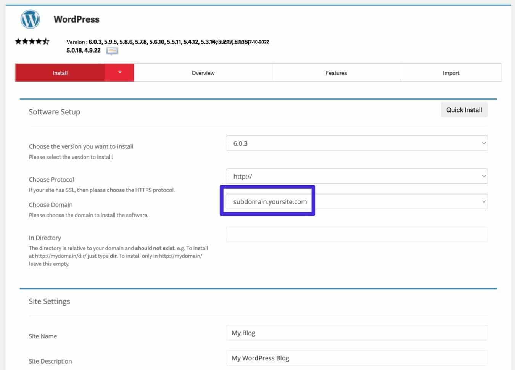
Task: Select the Install tab
Action: [x=60, y=72]
